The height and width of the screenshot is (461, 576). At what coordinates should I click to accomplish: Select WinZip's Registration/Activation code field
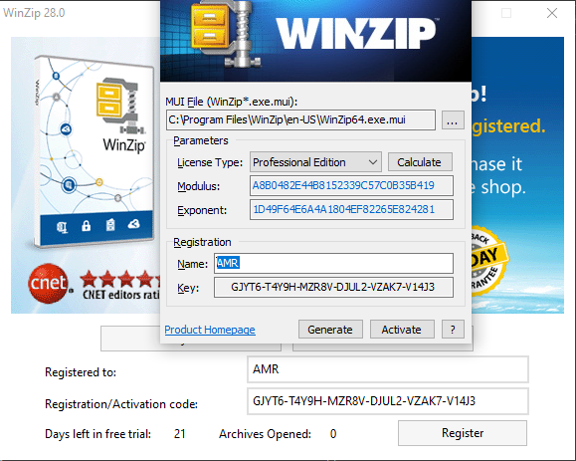click(x=388, y=401)
